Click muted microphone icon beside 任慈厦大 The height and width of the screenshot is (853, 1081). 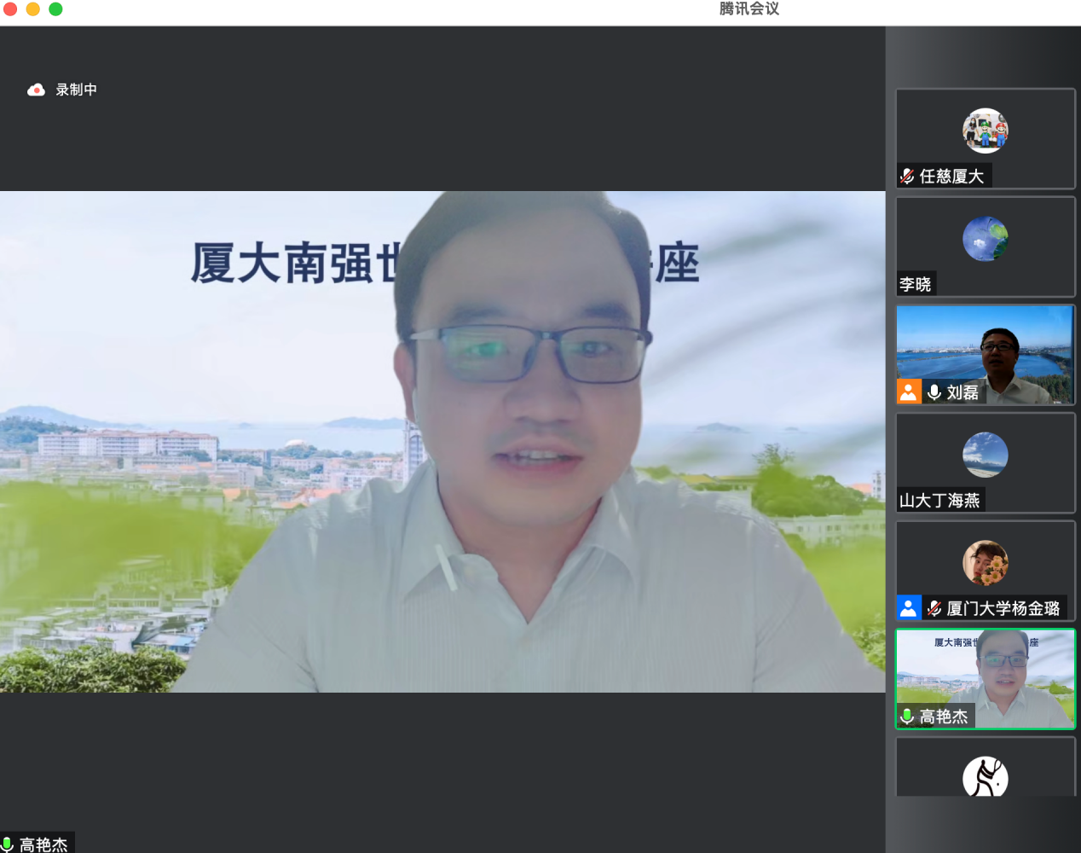point(907,177)
